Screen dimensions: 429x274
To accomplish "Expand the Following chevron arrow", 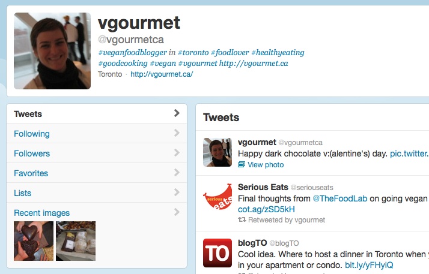I will tap(177, 133).
